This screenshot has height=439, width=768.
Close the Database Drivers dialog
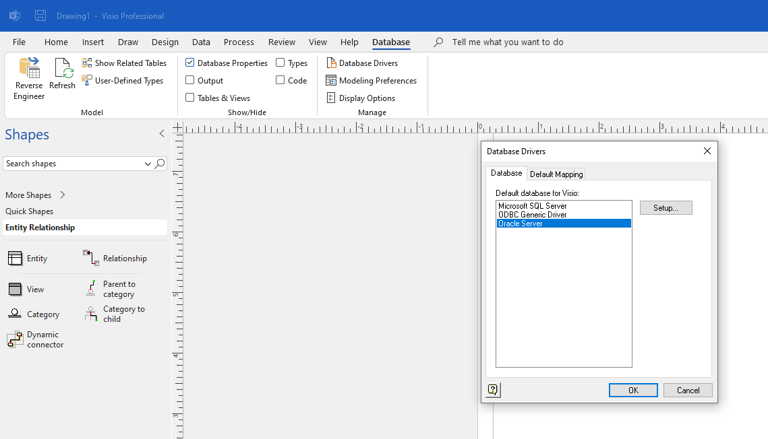click(x=707, y=151)
